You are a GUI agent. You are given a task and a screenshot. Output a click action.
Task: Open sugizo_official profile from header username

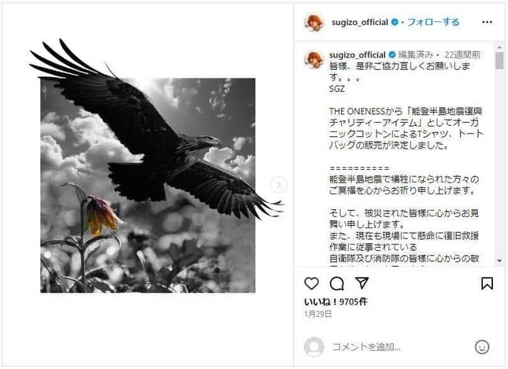[x=360, y=22]
